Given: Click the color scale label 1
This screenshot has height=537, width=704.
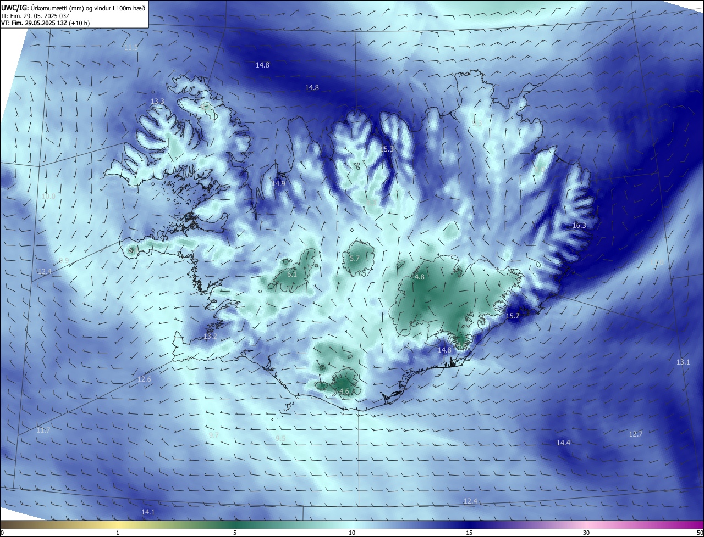Looking at the screenshot, I should [118, 533].
